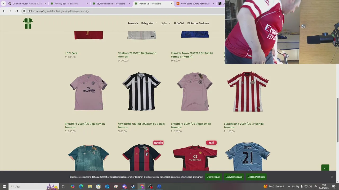339x190 pixels.
Task: Click the microphone tray icon
Action: (302, 187)
